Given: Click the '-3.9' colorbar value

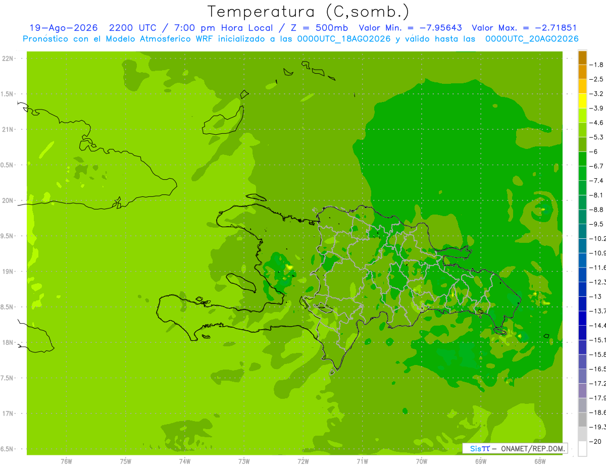Looking at the screenshot, I should coord(596,108).
